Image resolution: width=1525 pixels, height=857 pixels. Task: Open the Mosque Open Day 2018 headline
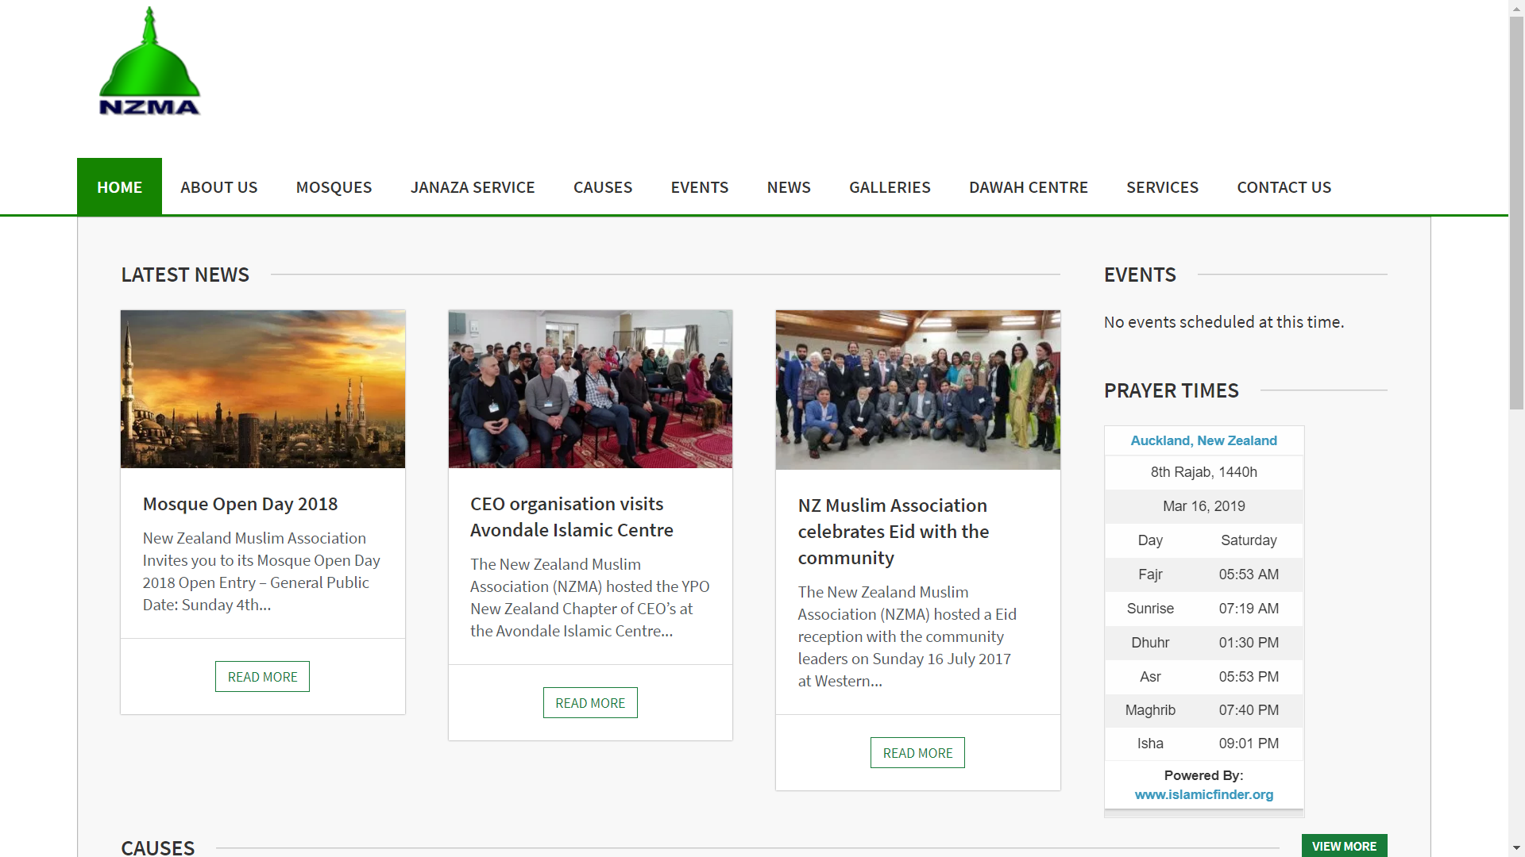[240, 504]
